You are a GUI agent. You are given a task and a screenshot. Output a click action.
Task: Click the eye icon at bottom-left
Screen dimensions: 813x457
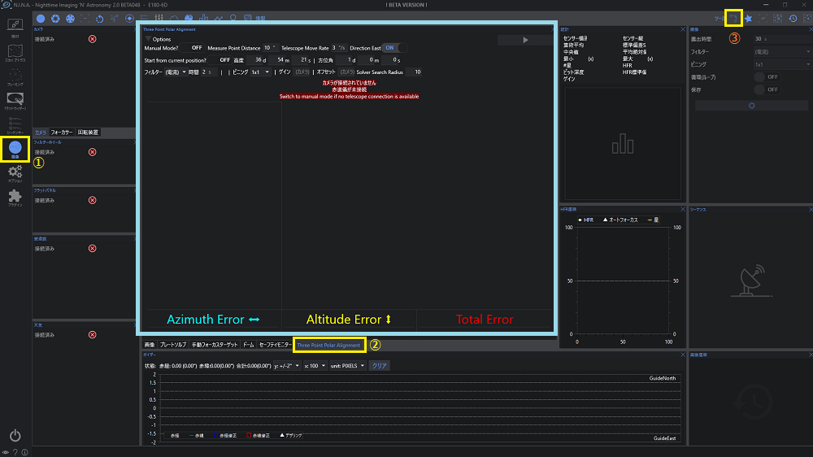click(5, 452)
